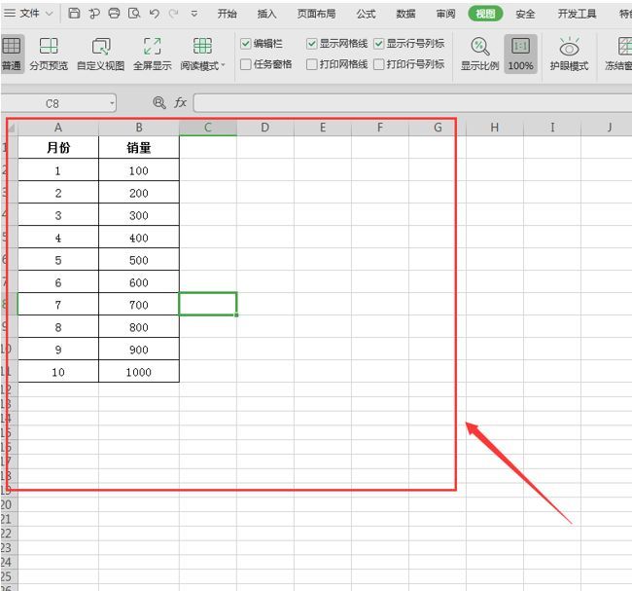Viewport: 632px width, 591px height.
Task: Activate 阅读模式 reading mode icon
Action: tap(202, 47)
